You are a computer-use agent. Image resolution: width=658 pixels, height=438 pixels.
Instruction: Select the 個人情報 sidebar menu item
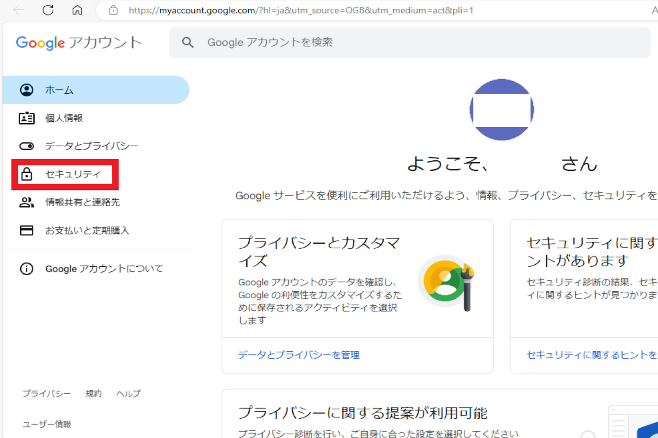point(64,118)
